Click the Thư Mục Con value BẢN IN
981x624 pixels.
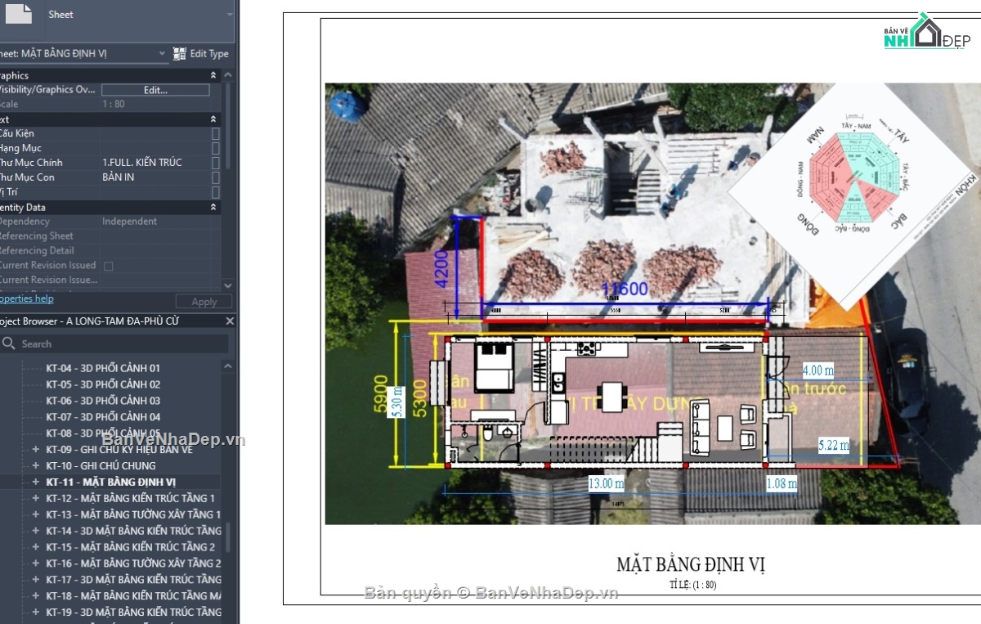click(x=119, y=177)
